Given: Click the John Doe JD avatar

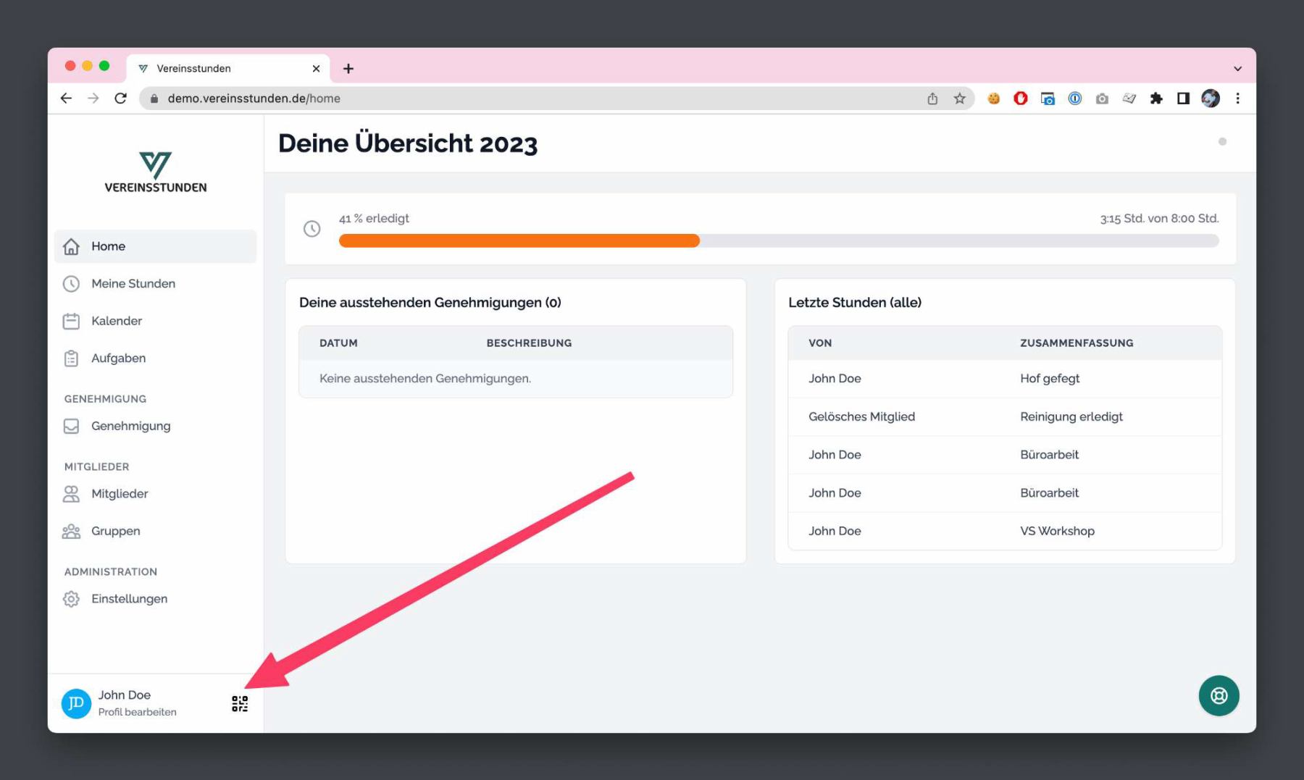Looking at the screenshot, I should point(76,703).
